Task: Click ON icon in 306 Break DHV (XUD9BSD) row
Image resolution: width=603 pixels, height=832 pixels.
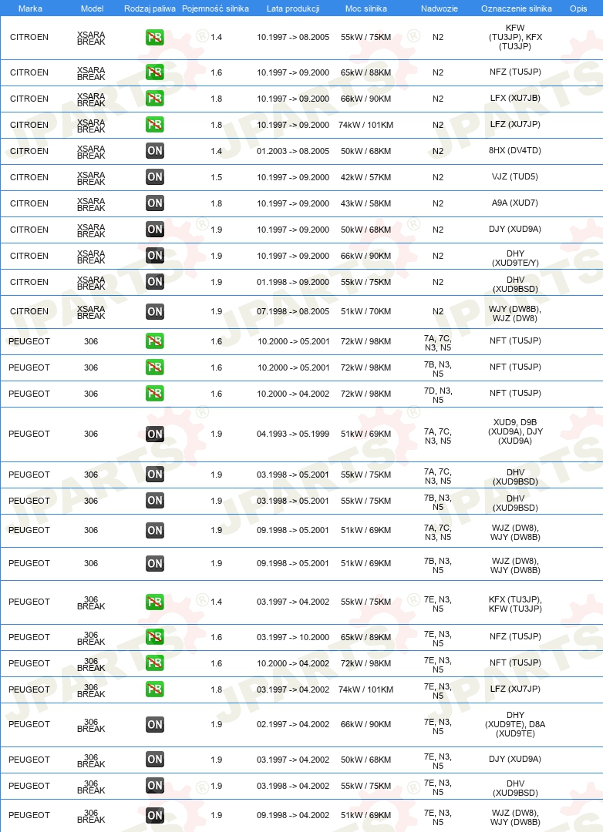Action: pyautogui.click(x=154, y=785)
